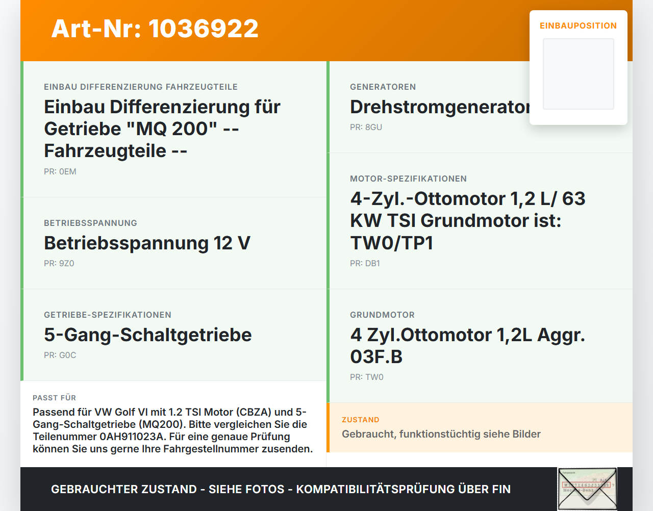Select the 4-Zyl.-Ottomotor 1,2 L/ 63 KW text
This screenshot has height=511, width=653.
(x=468, y=220)
